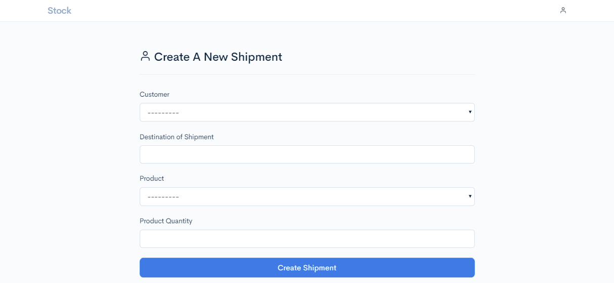
Task: Click the word Shipment in the page heading
Action: (x=256, y=57)
